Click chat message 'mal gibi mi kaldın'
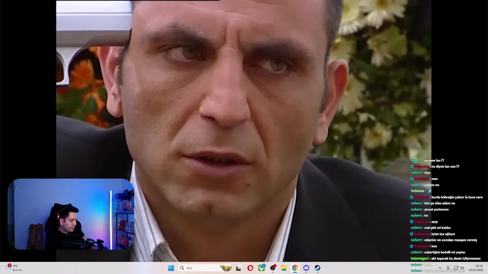 (x=437, y=228)
